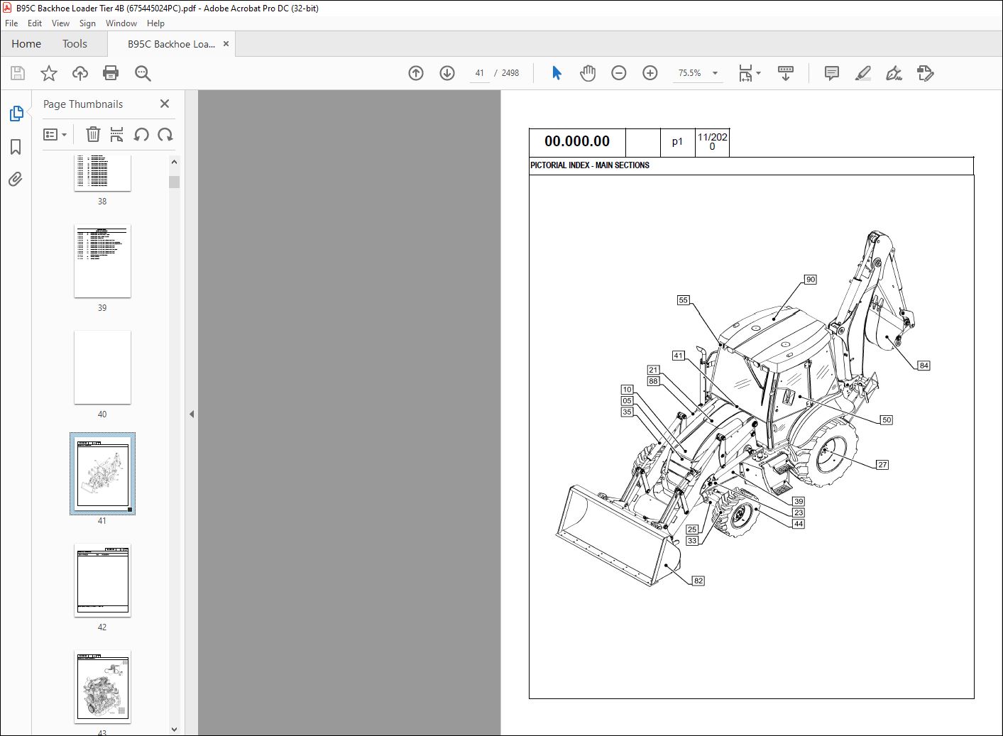The width and height of the screenshot is (1003, 736).
Task: Open Page Thumbnails sidebar icon
Action: pos(16,114)
